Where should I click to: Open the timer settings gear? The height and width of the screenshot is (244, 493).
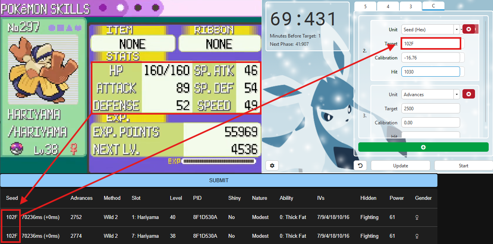272,166
